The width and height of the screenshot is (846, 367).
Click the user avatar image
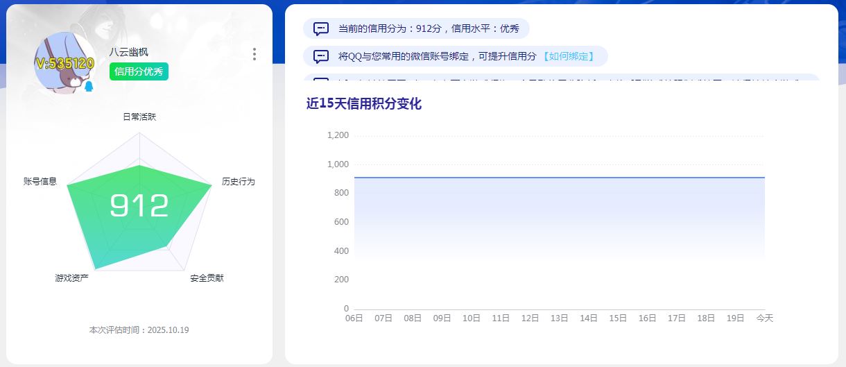pos(65,63)
